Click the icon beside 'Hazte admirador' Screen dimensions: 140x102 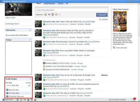point(114,48)
